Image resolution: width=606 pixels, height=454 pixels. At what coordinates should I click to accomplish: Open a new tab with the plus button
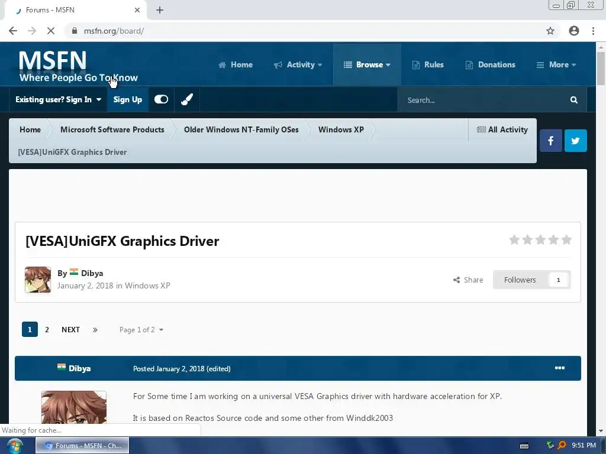(160, 10)
